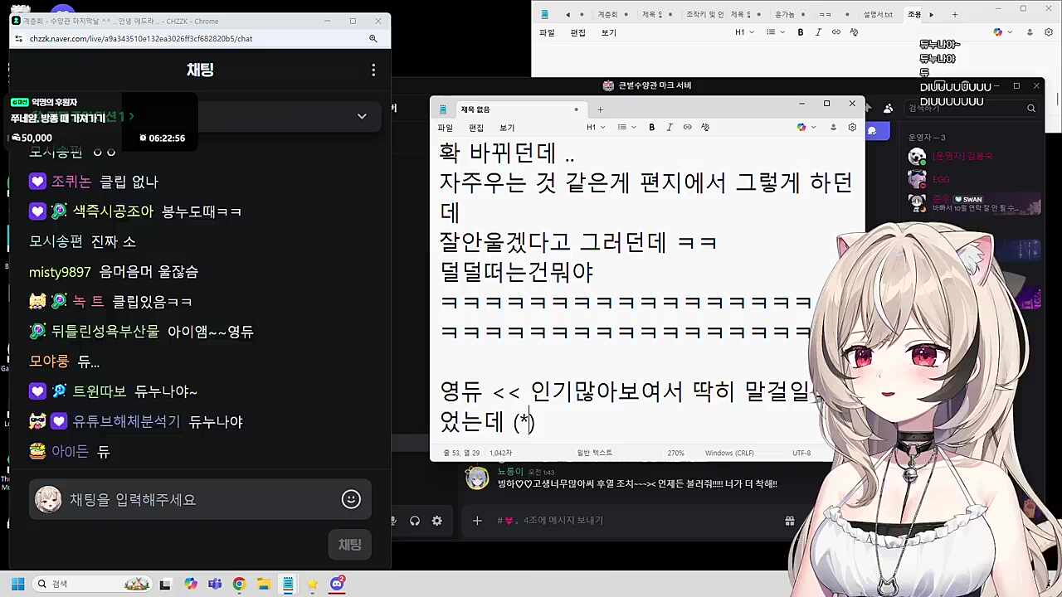Viewport: 1062px width, 597px height.
Task: Open a new Notepad tab with the plus button
Action: (x=600, y=109)
